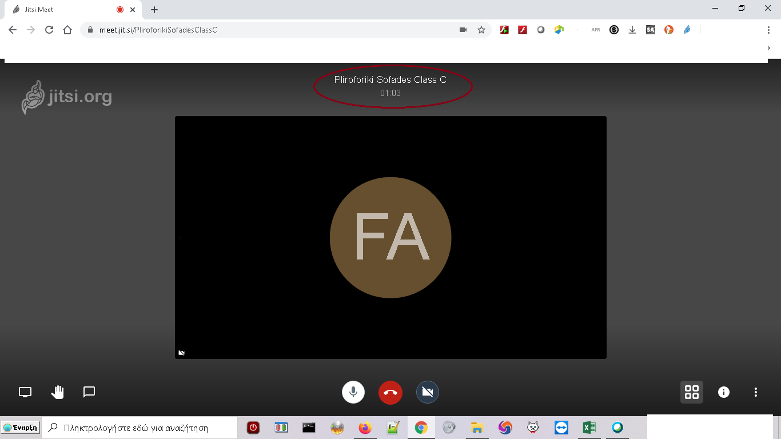The height and width of the screenshot is (439, 781).
Task: Click the address bar URL
Action: click(229, 30)
